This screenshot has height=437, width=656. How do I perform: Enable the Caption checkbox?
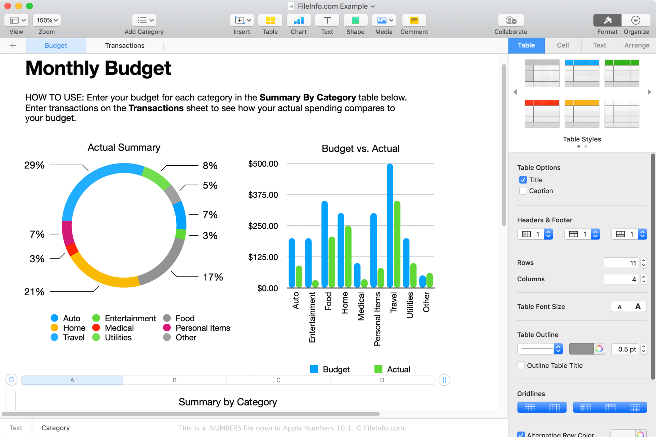click(523, 191)
